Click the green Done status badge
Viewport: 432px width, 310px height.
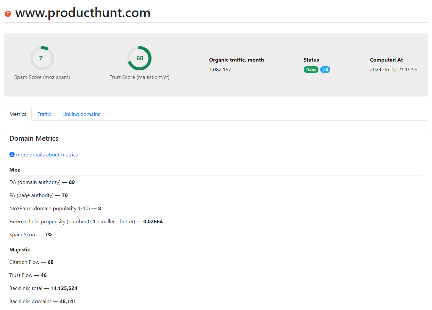tap(311, 70)
